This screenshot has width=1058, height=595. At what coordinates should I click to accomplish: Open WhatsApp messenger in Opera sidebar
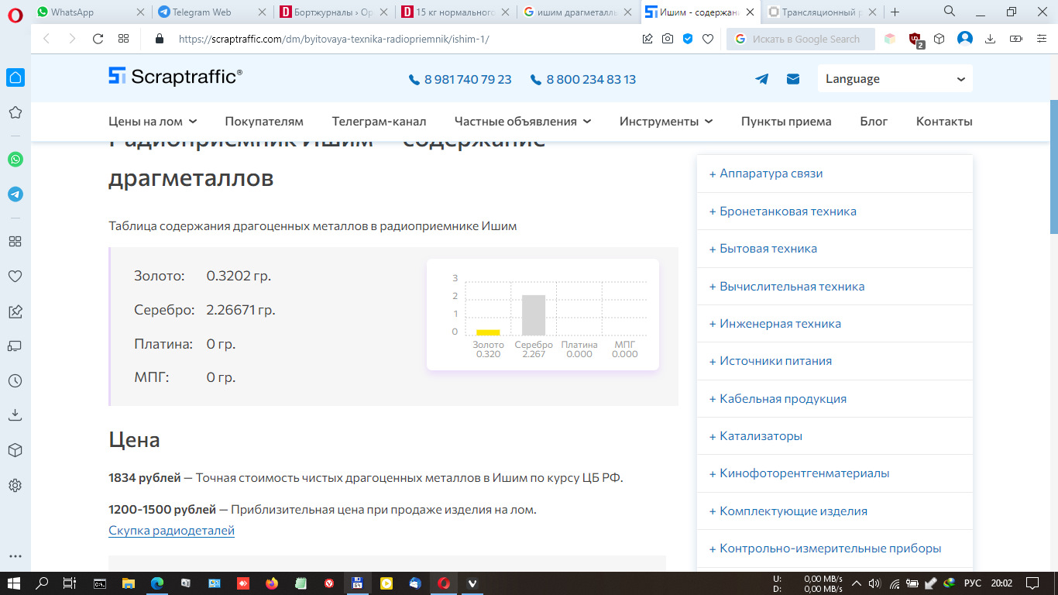(x=15, y=159)
